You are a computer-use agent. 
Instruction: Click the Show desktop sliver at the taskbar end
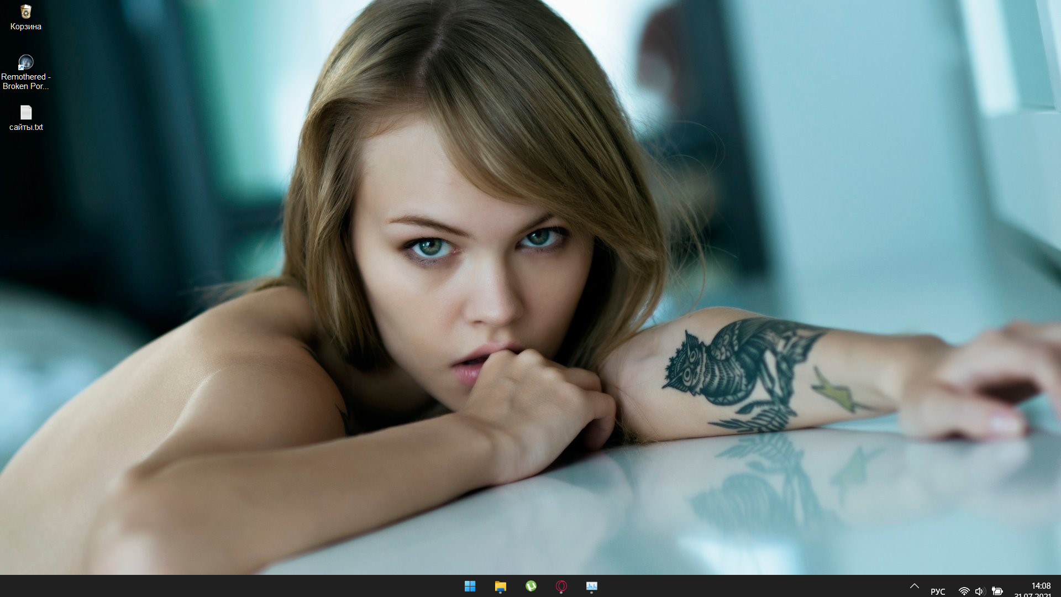1059,586
